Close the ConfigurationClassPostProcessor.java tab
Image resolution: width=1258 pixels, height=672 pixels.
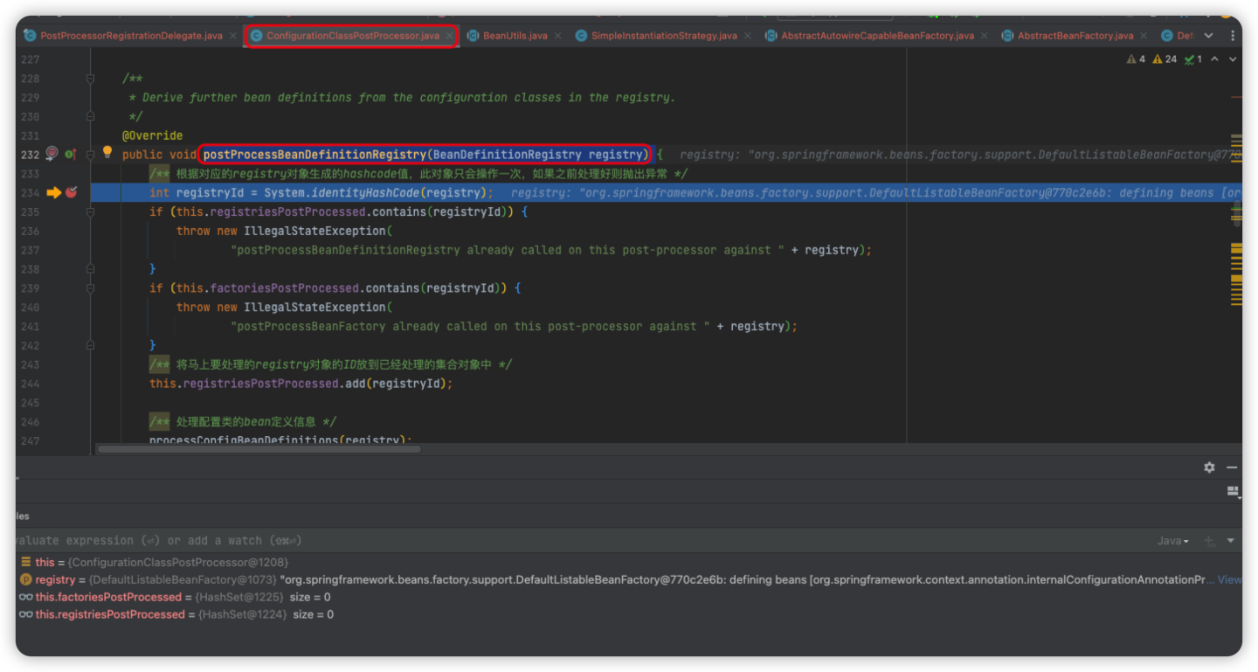tap(450, 36)
